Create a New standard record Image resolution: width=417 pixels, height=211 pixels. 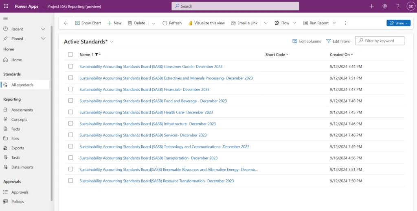(x=114, y=23)
